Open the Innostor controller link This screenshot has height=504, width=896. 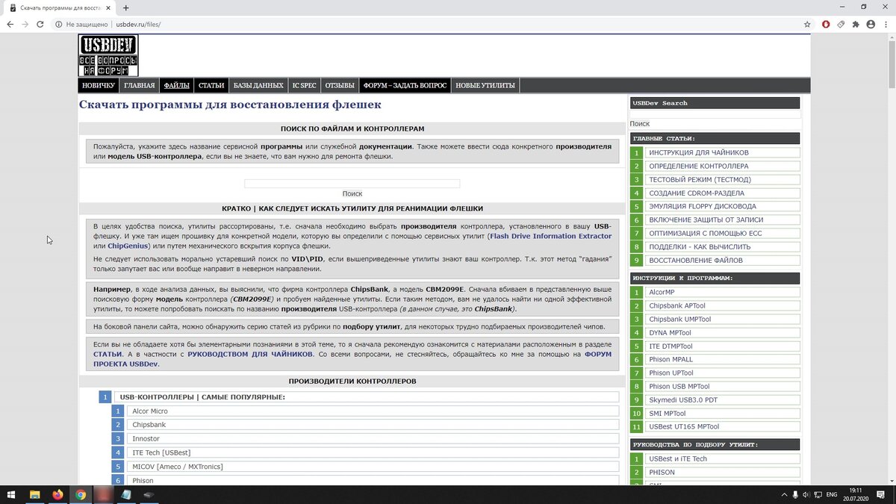[x=373, y=438]
